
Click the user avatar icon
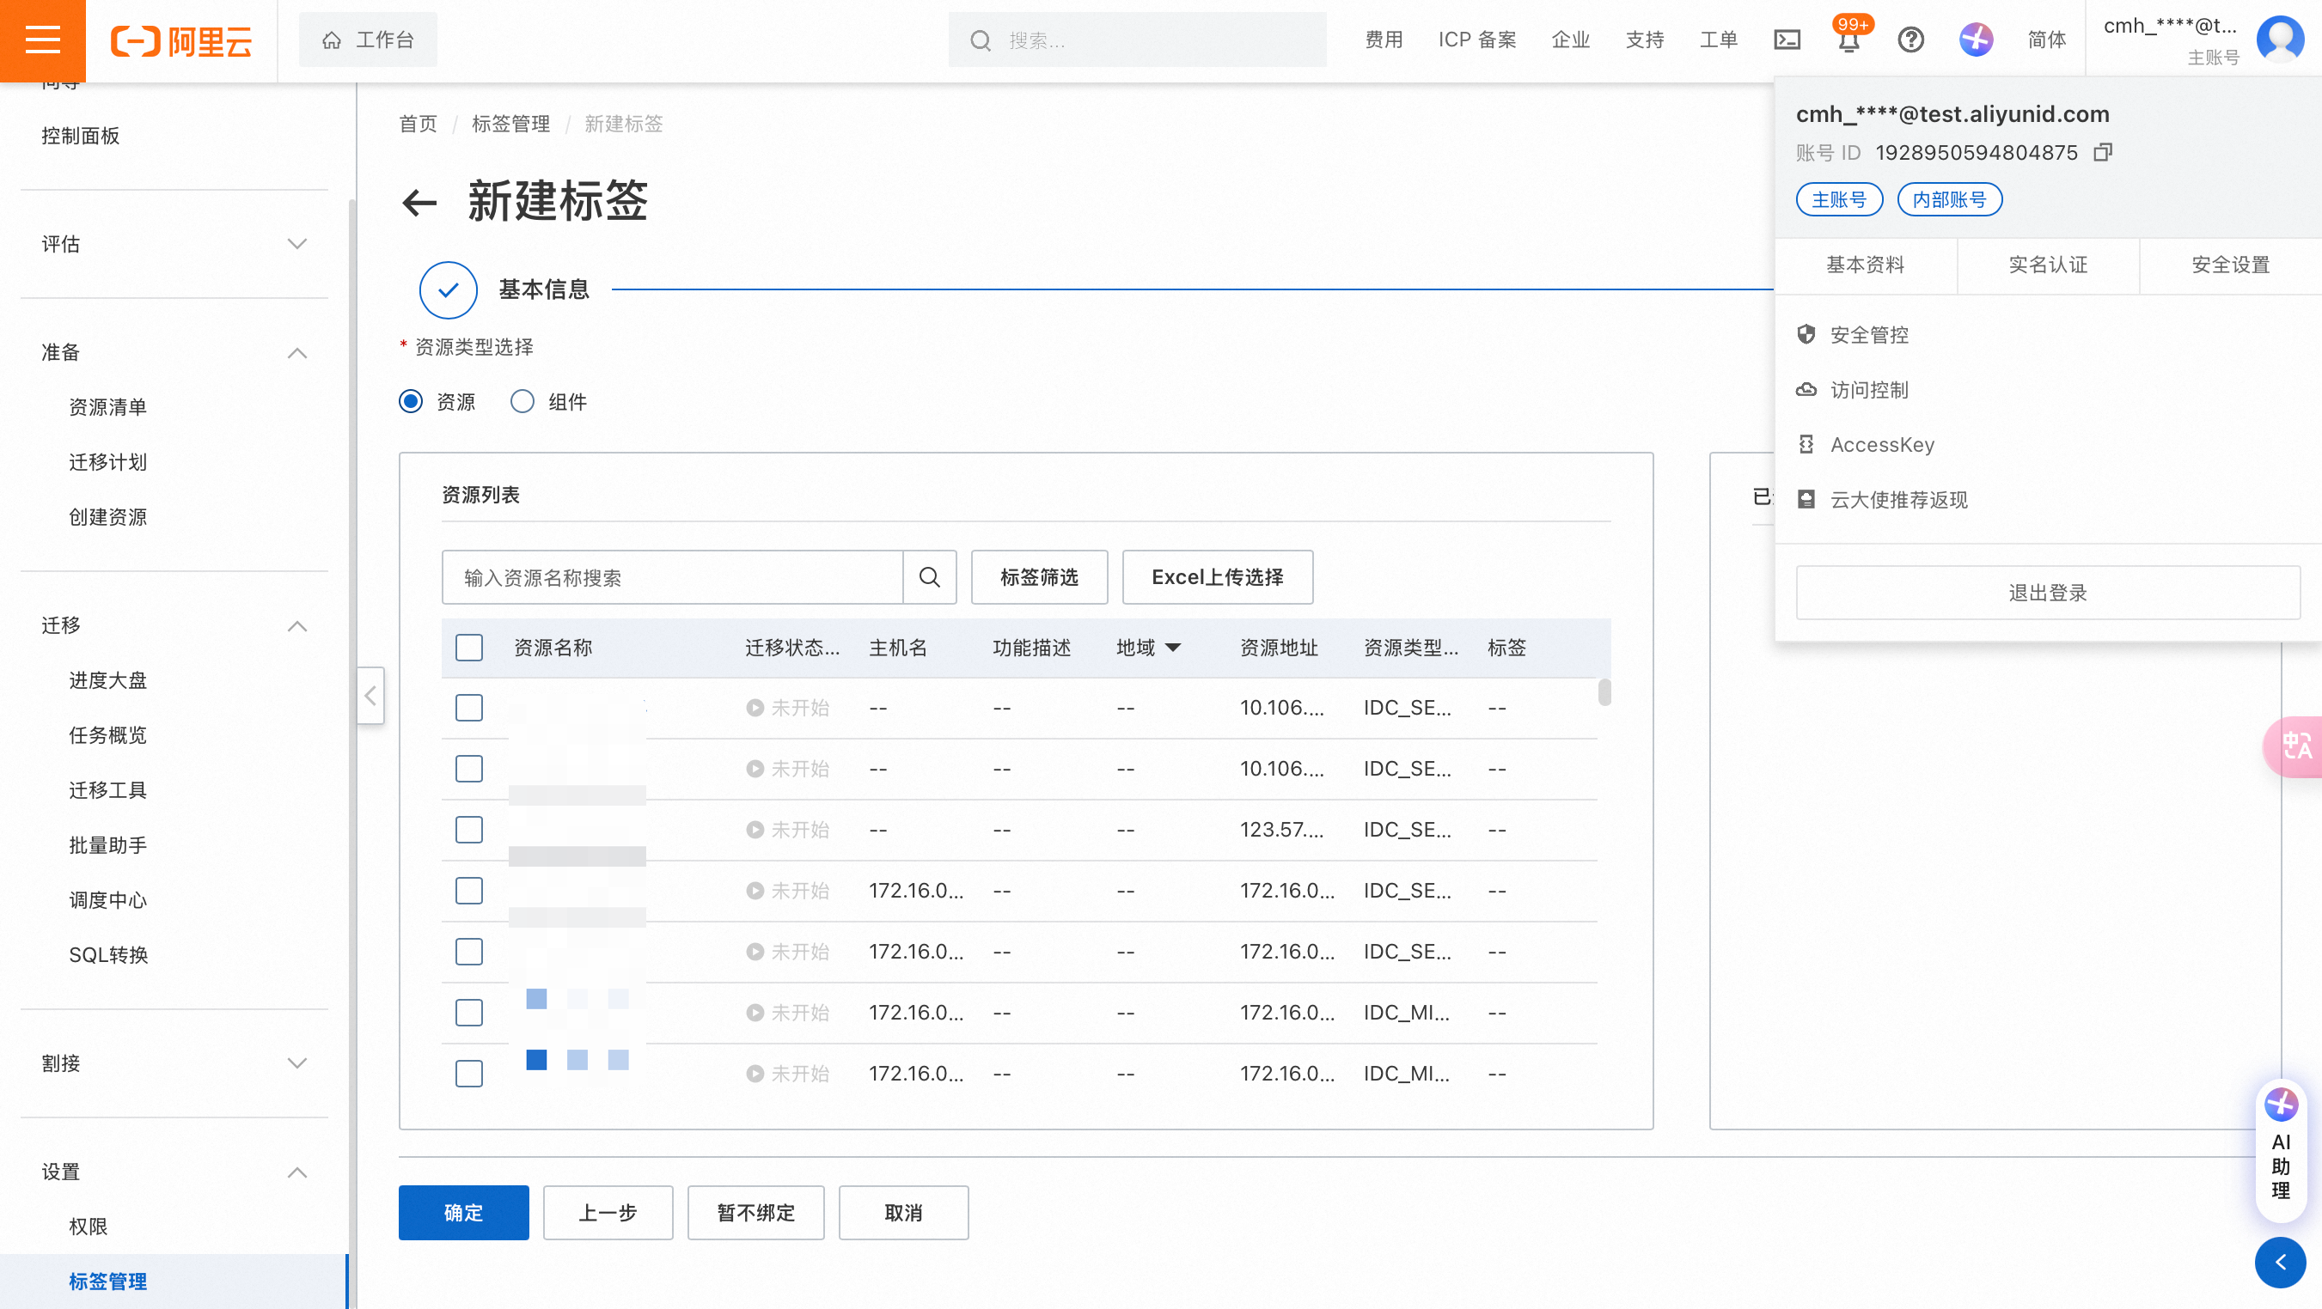pos(2280,40)
